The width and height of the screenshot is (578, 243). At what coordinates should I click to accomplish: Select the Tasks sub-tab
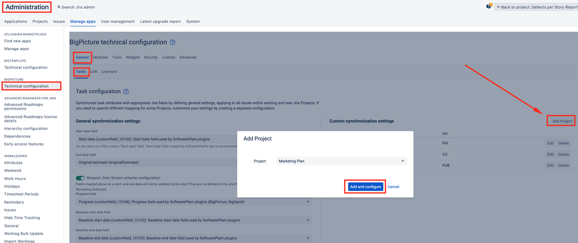click(81, 72)
